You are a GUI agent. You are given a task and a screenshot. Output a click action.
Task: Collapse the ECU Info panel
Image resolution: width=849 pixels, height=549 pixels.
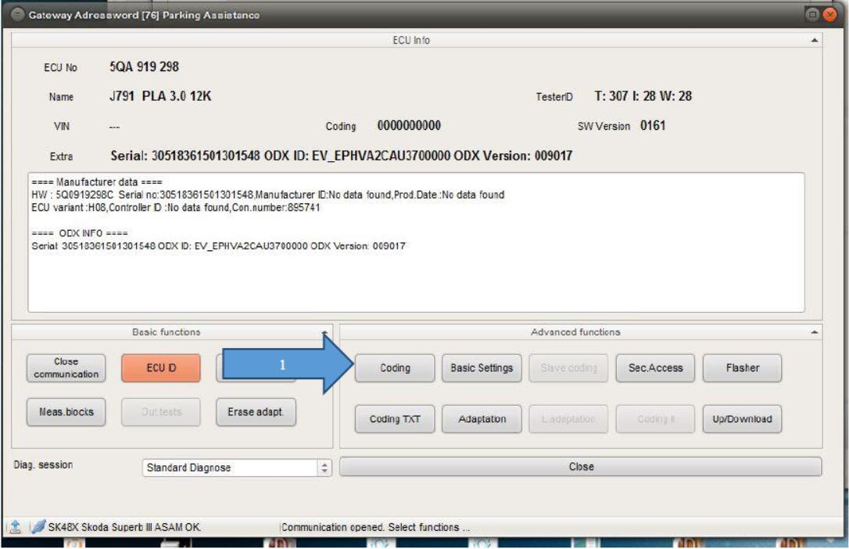click(815, 40)
